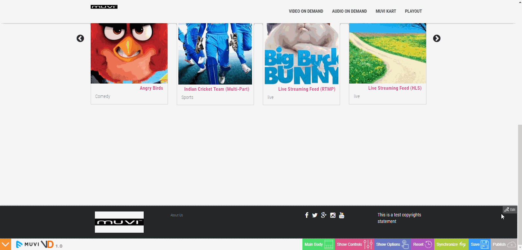Click the Indian cricket team poster
Image resolution: width=522 pixels, height=250 pixels.
(x=215, y=54)
